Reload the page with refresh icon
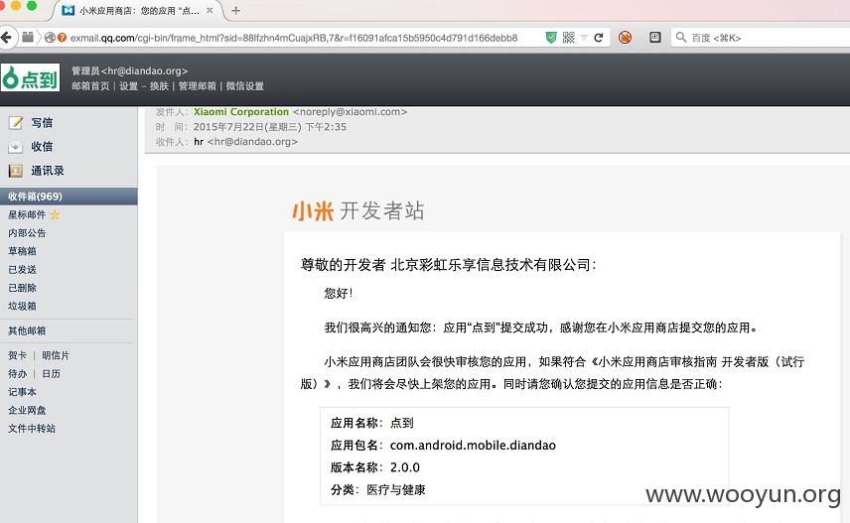 (599, 38)
